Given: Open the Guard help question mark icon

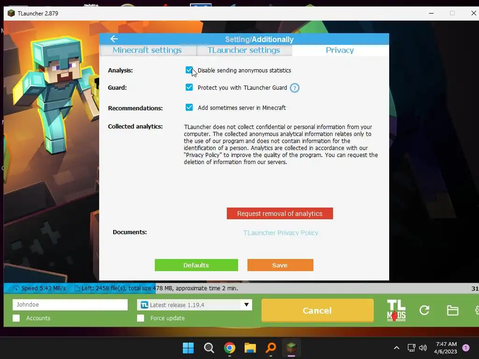Looking at the screenshot, I should pos(295,88).
